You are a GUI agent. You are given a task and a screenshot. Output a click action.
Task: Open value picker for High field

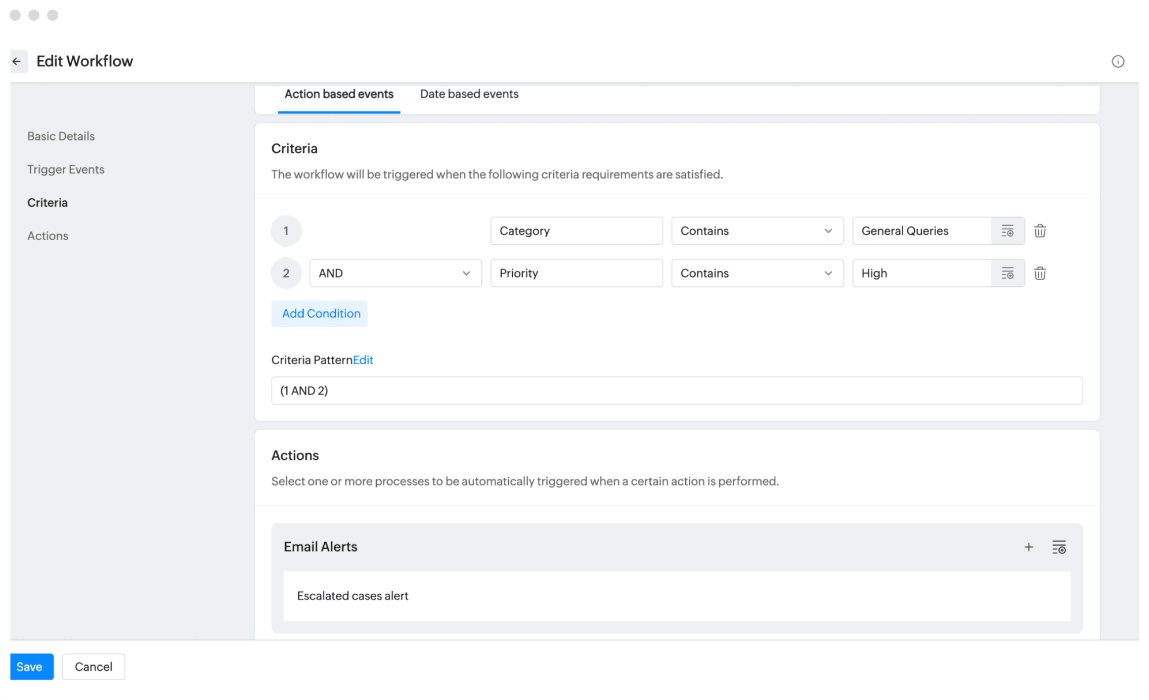[x=1007, y=274]
